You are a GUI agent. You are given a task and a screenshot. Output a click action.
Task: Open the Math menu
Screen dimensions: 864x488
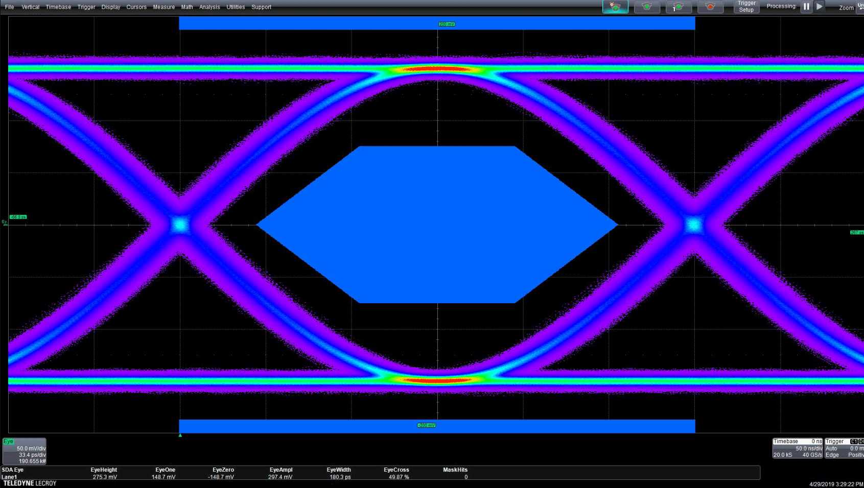pos(187,7)
